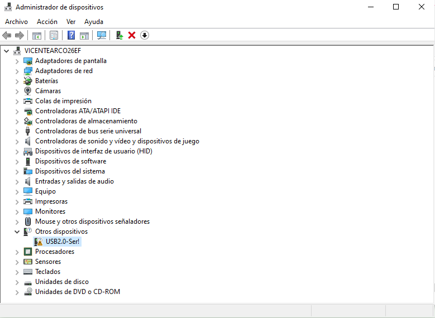Image resolution: width=435 pixels, height=318 pixels.
Task: Click the USB2.0-Ser! warning device icon
Action: tap(39, 242)
